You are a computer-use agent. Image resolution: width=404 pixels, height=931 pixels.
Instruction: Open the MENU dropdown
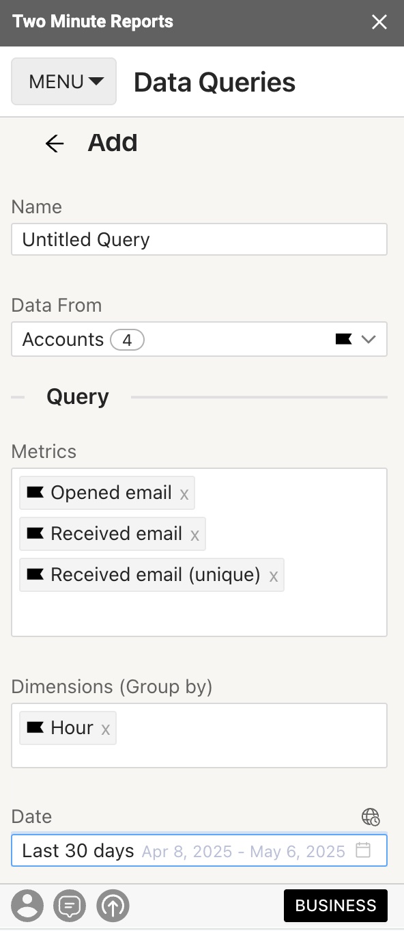coord(64,81)
